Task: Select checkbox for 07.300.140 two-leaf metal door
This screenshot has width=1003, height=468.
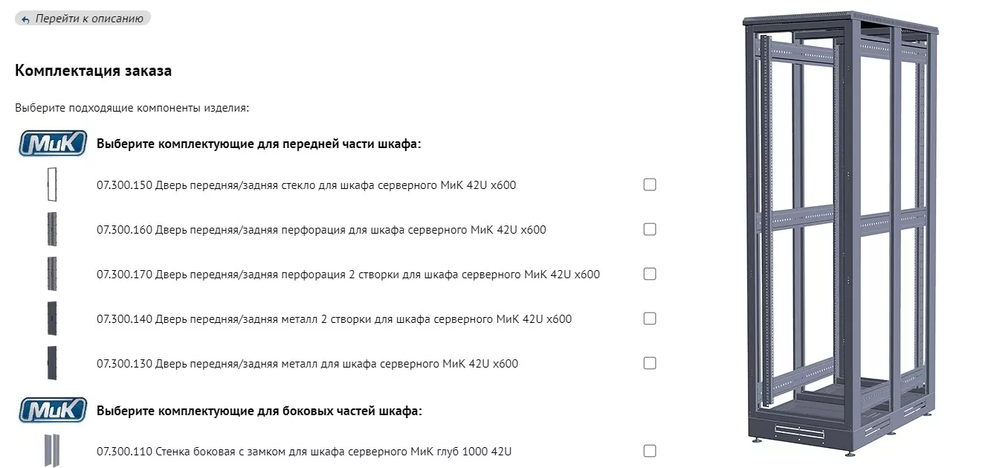Action: (650, 318)
